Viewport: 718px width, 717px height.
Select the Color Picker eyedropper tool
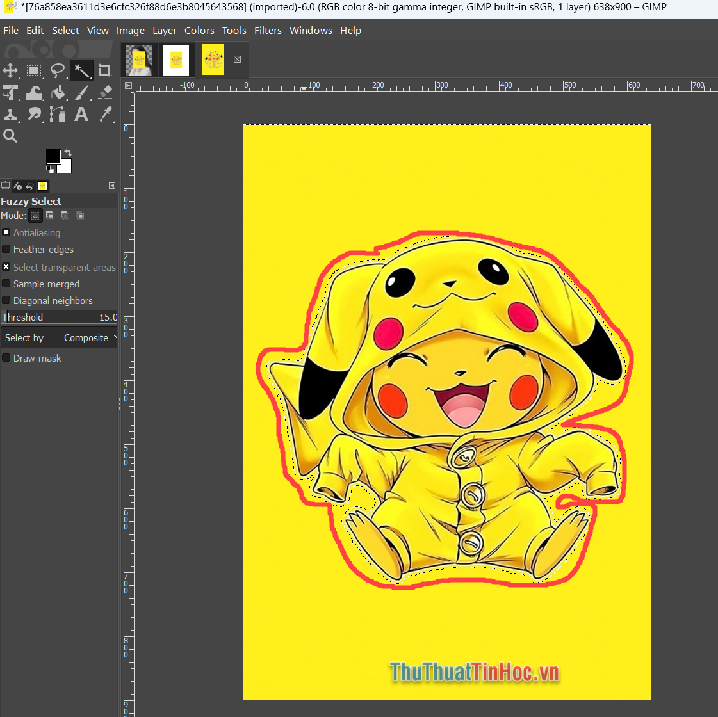tap(105, 115)
